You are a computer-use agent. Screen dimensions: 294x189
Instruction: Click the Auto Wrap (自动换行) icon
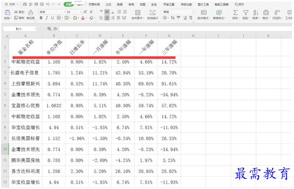coord(152,13)
